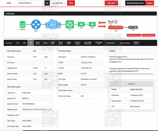Click the RADIUS database icon in topology
The height and width of the screenshot is (131, 158).
point(22,24)
